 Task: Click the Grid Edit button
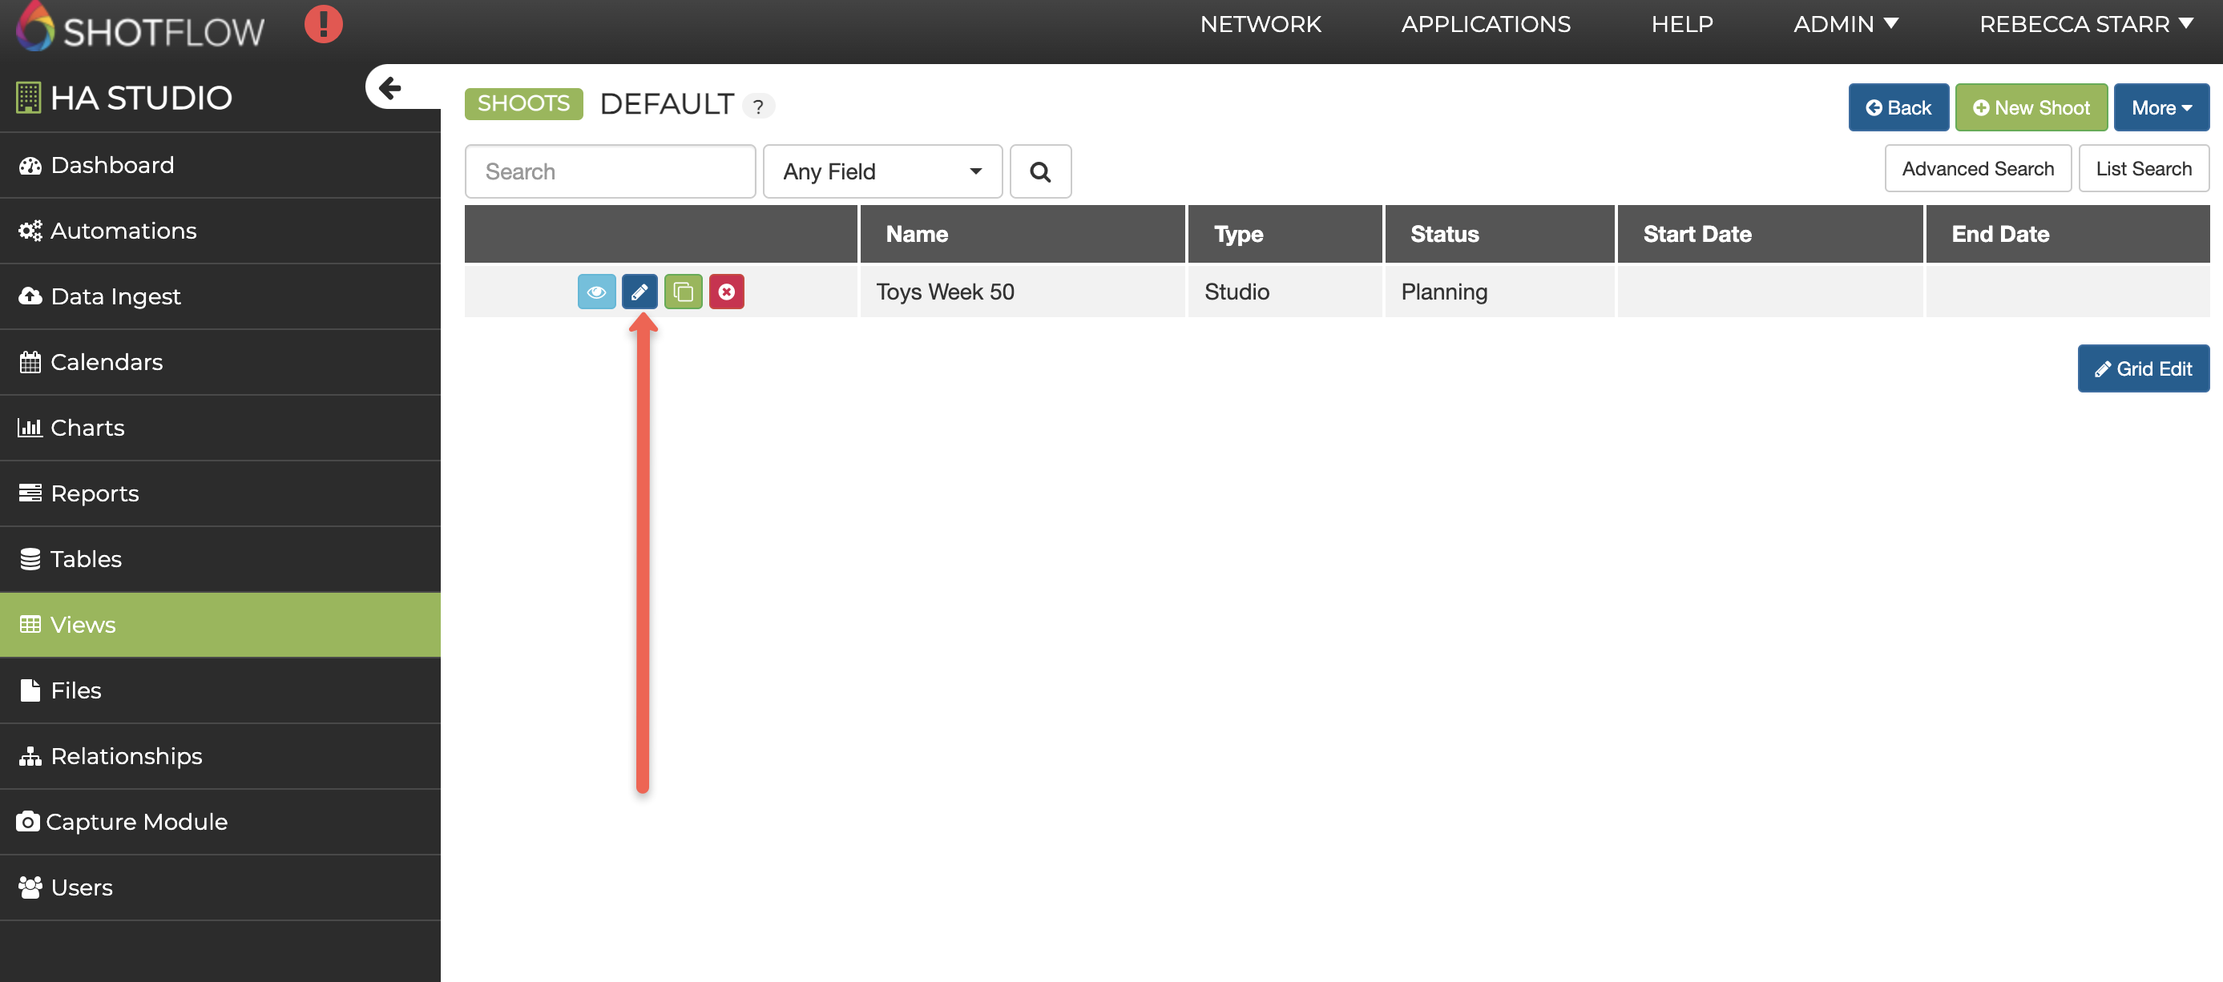(2143, 368)
